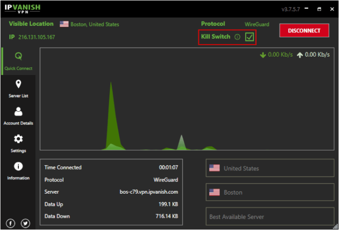Viewport: 339px width, 230px height.
Task: Click the server name bos-c79.vpn.ipvanish.com
Action: click(x=149, y=192)
